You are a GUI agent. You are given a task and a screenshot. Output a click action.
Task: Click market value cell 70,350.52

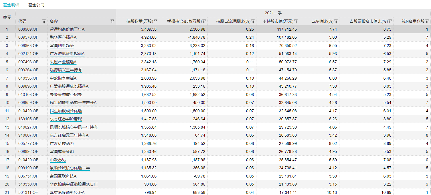coord(288,46)
